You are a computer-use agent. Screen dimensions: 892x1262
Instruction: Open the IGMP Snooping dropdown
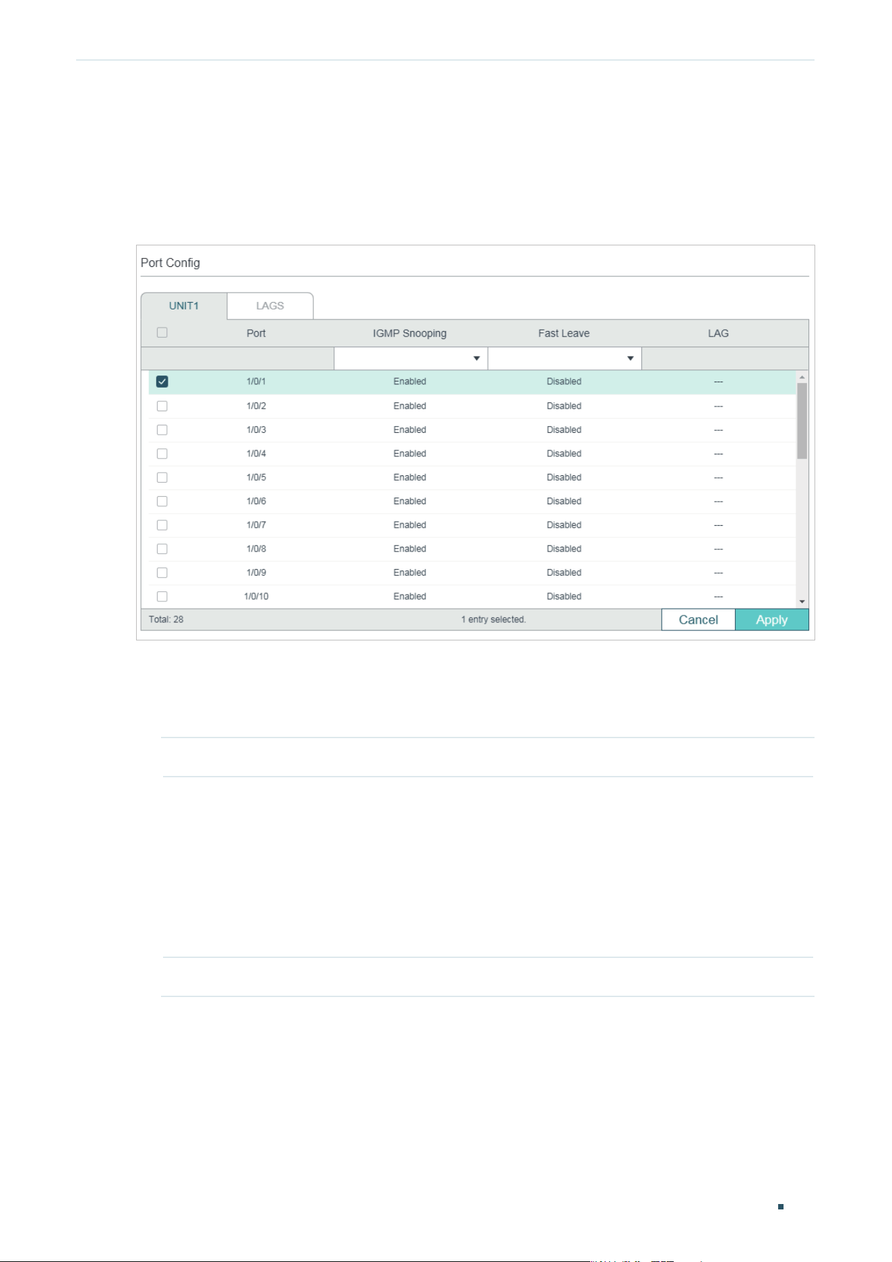(410, 359)
